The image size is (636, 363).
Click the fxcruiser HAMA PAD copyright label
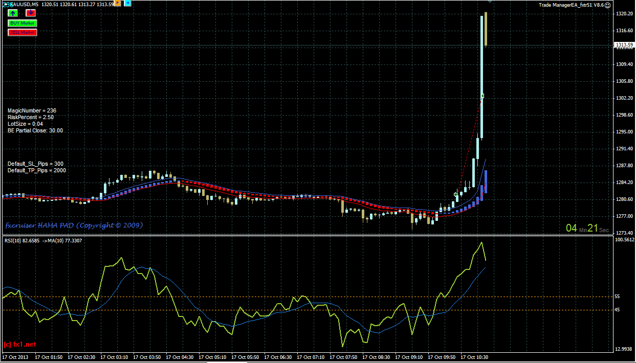pyautogui.click(x=74, y=225)
